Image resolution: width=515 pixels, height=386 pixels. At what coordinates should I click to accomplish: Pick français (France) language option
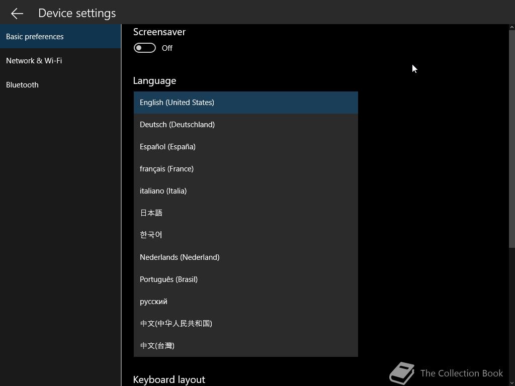click(x=245, y=169)
